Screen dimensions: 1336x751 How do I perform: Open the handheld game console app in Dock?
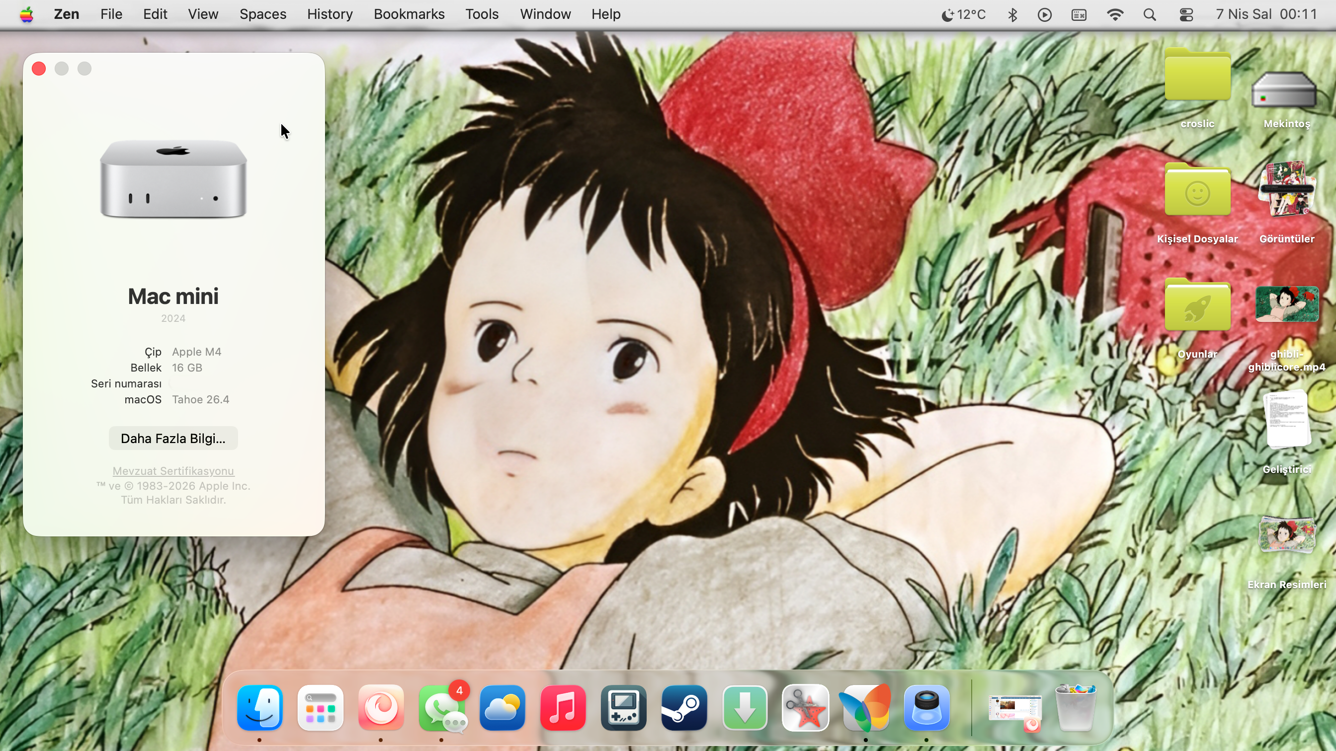[624, 707]
